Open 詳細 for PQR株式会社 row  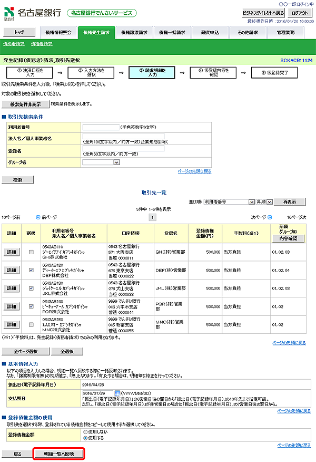[12, 306]
